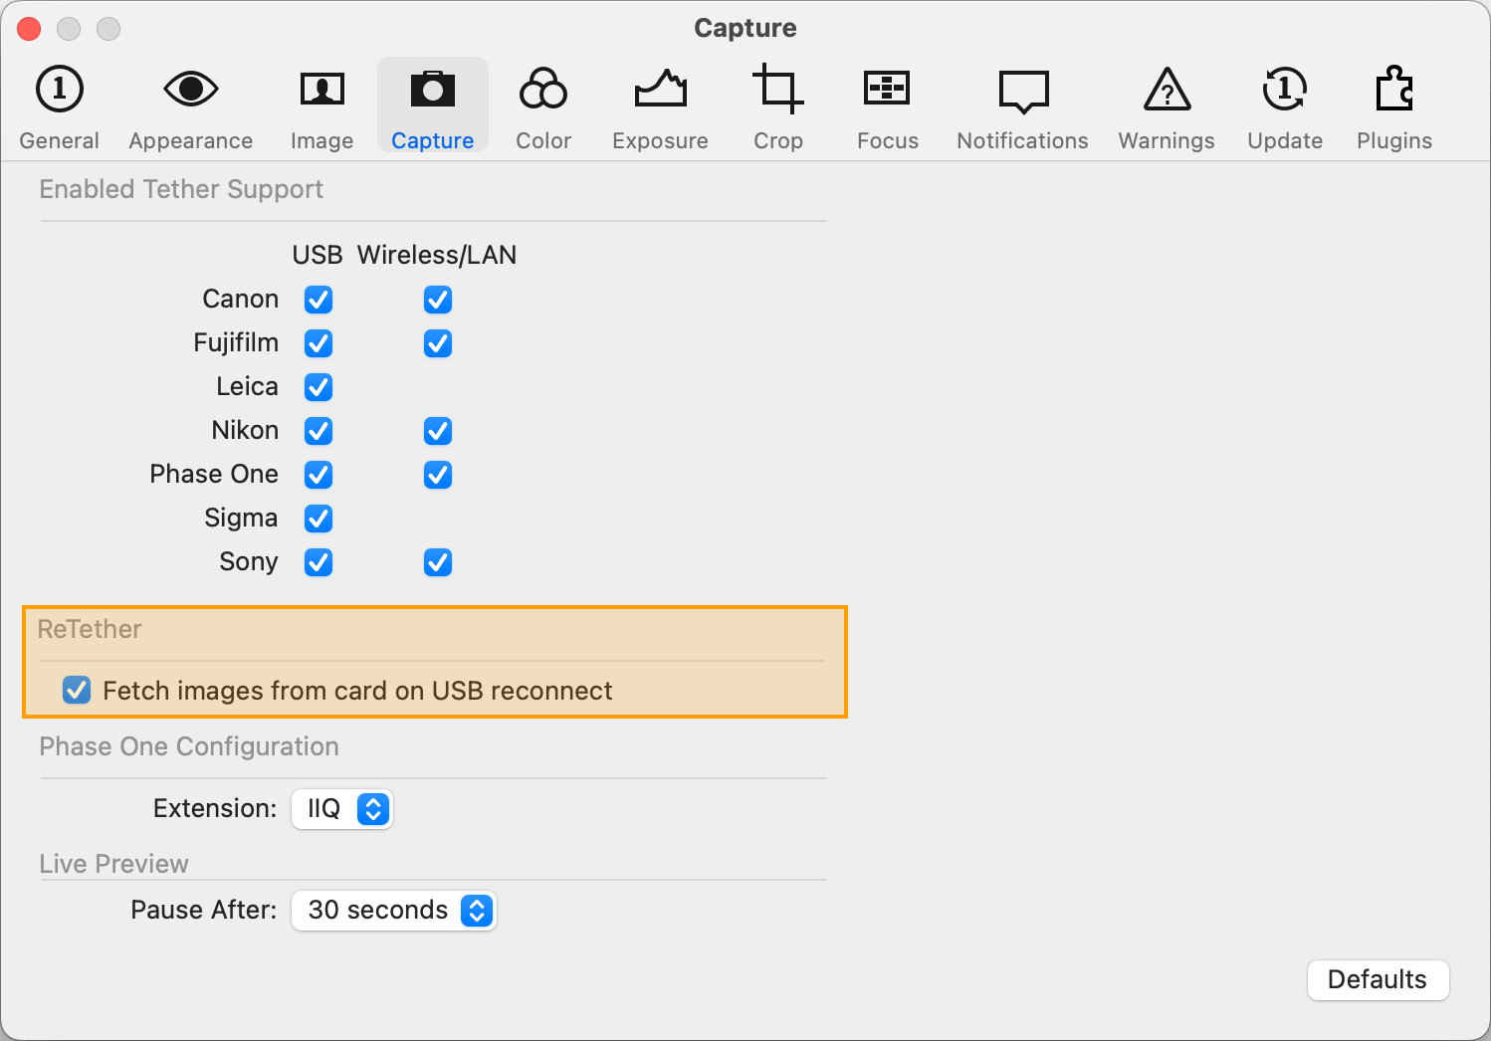This screenshot has width=1491, height=1041.
Task: Open the Image preferences icon
Action: coord(321,90)
